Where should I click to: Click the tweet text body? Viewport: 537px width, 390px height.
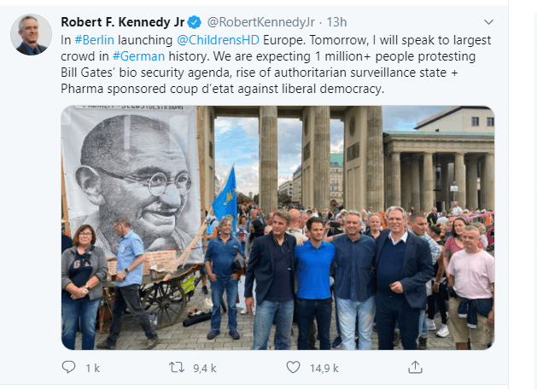point(276,64)
